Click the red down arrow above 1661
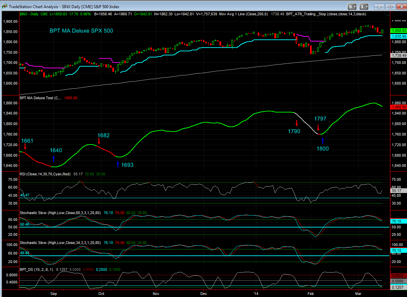Screen dimensions: 407x297 click(x=25, y=146)
